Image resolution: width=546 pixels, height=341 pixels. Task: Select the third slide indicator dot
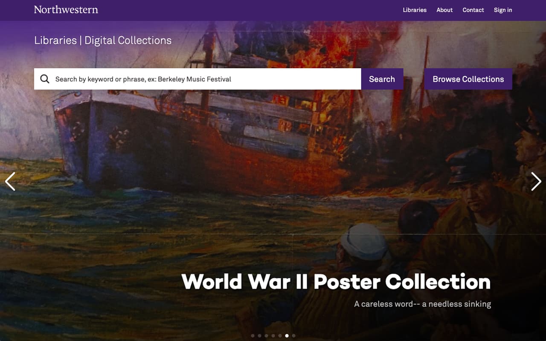coord(266,335)
